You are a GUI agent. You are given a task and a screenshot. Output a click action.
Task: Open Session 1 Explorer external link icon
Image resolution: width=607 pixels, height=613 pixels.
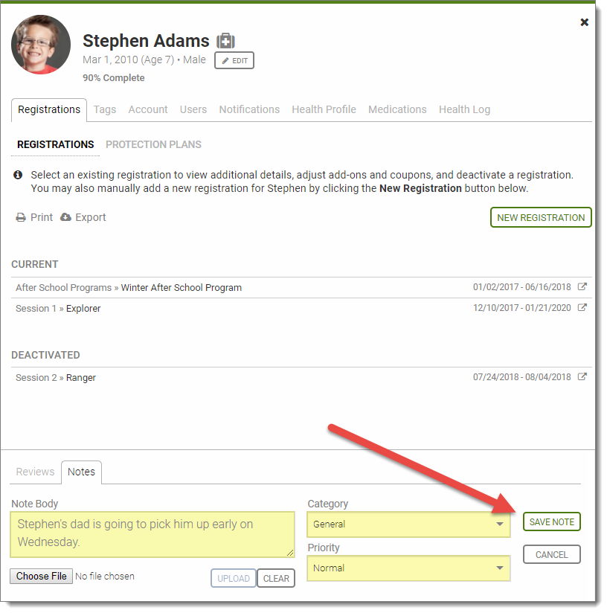[582, 308]
